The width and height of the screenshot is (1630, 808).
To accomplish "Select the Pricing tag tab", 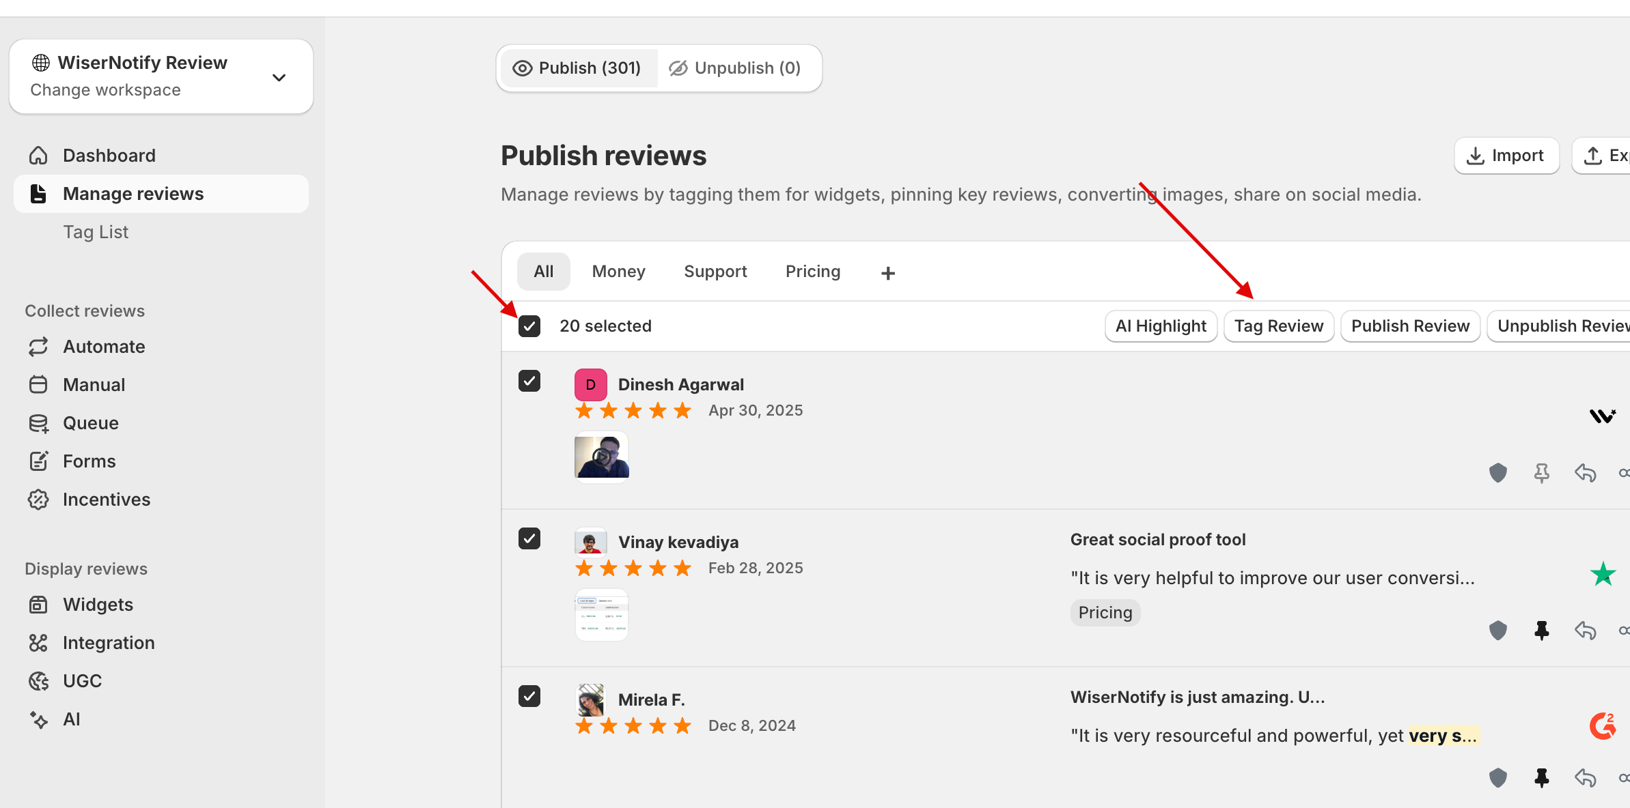I will (812, 272).
